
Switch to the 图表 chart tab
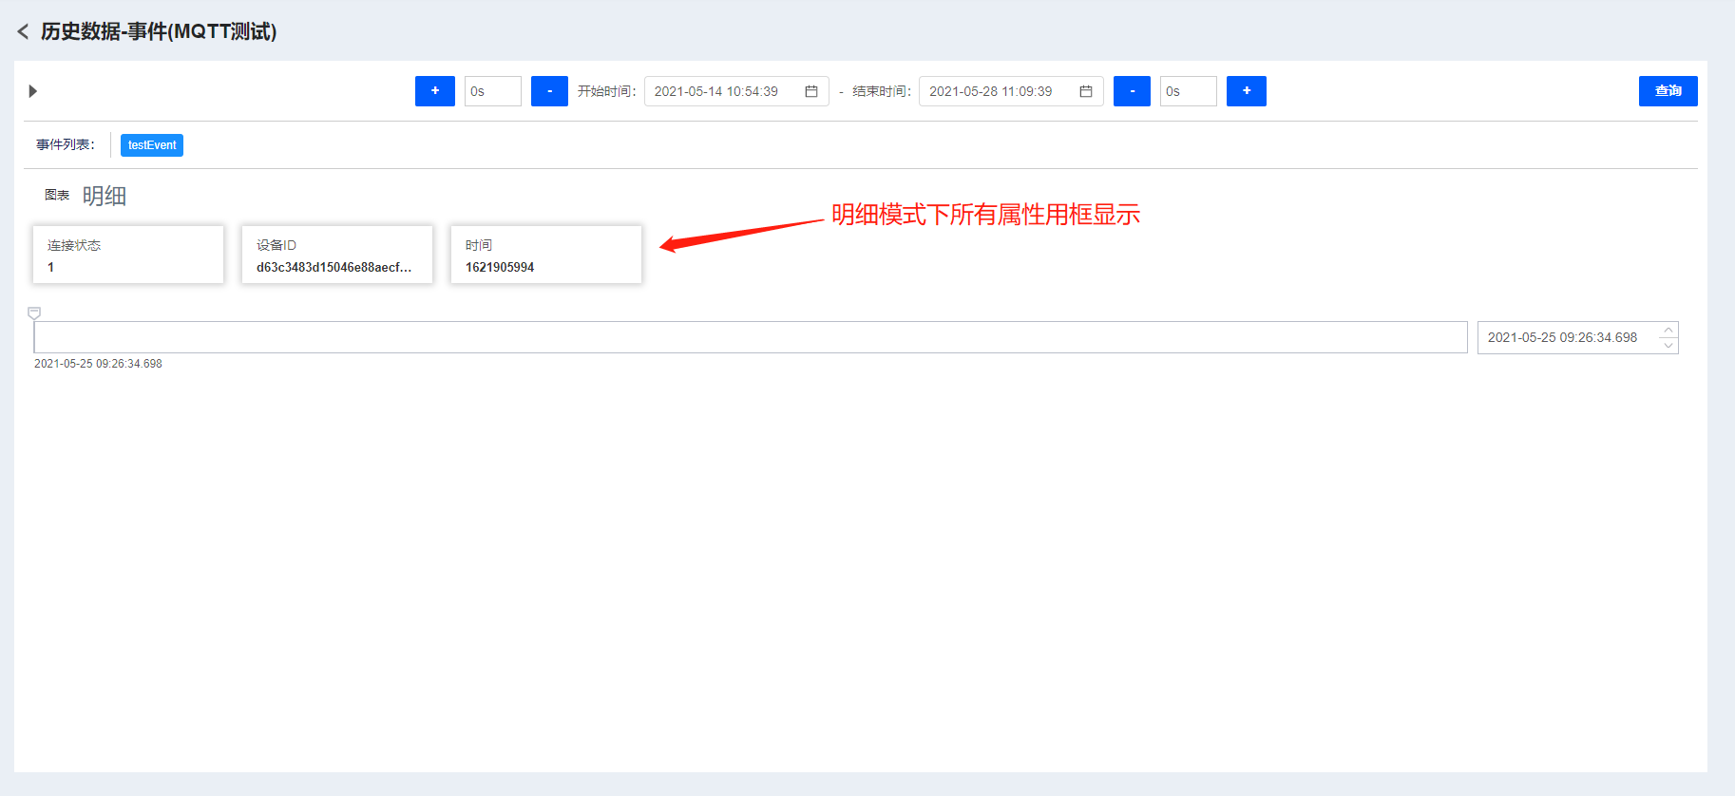coord(57,195)
